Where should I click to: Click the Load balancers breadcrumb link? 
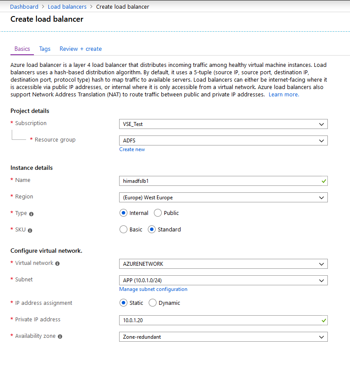tap(67, 7)
